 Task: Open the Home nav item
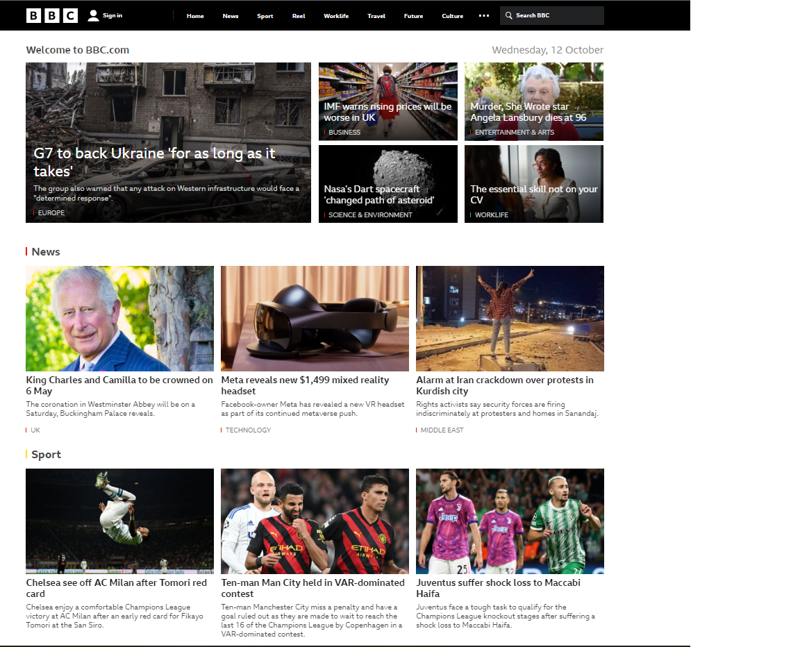pos(195,16)
